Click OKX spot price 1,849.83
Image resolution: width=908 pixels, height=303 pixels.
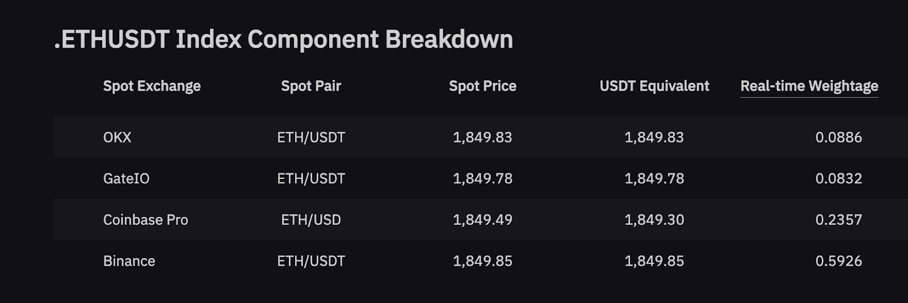(x=482, y=137)
